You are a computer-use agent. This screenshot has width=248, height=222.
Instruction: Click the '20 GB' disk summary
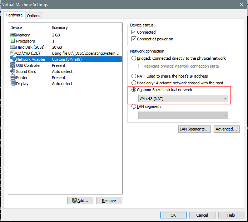[57, 47]
